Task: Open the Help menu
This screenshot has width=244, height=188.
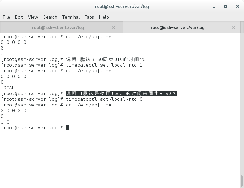Action: point(104,17)
